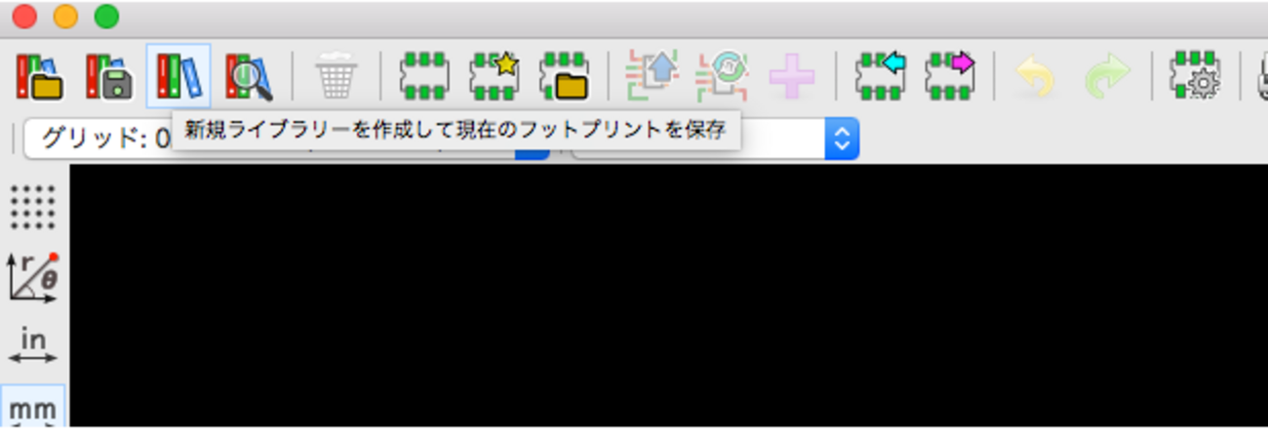The width and height of the screenshot is (1268, 433).
Task: Redo the last undone action
Action: click(1107, 76)
